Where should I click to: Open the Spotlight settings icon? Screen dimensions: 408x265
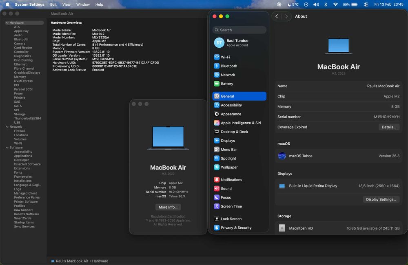point(217,159)
